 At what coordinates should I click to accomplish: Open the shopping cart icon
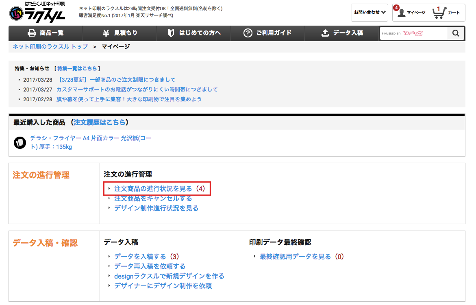point(438,13)
